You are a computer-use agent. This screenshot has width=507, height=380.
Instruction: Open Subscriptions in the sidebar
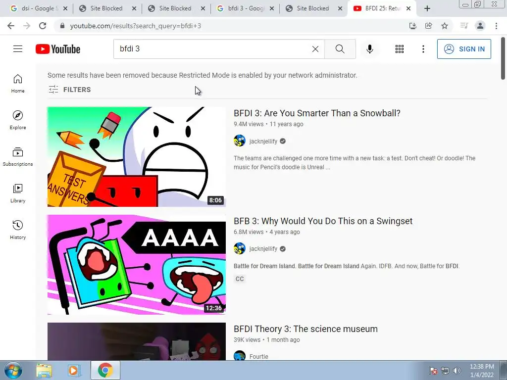pos(18,156)
